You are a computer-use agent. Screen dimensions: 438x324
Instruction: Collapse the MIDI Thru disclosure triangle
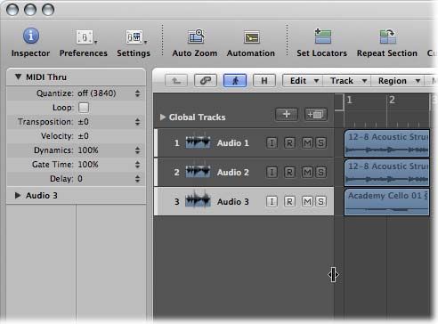[18, 77]
